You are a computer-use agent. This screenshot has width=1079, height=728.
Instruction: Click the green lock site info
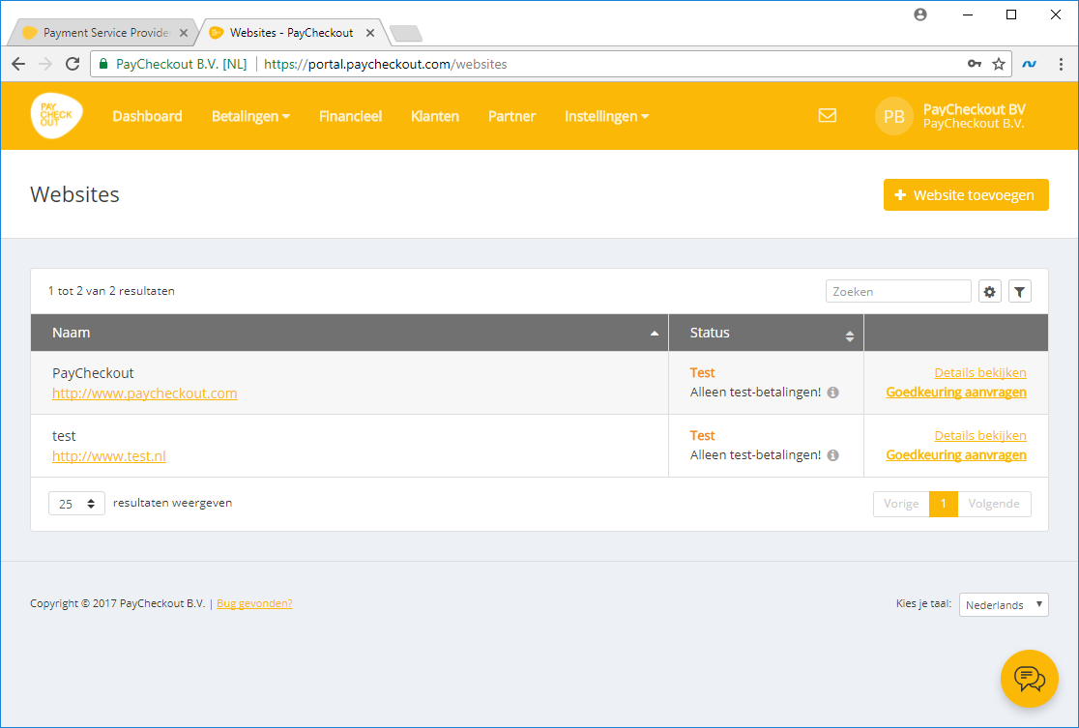coord(103,64)
